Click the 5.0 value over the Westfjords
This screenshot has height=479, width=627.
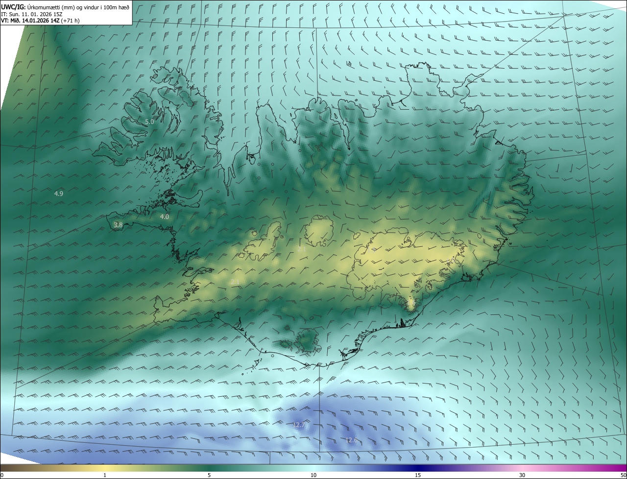tap(150, 121)
